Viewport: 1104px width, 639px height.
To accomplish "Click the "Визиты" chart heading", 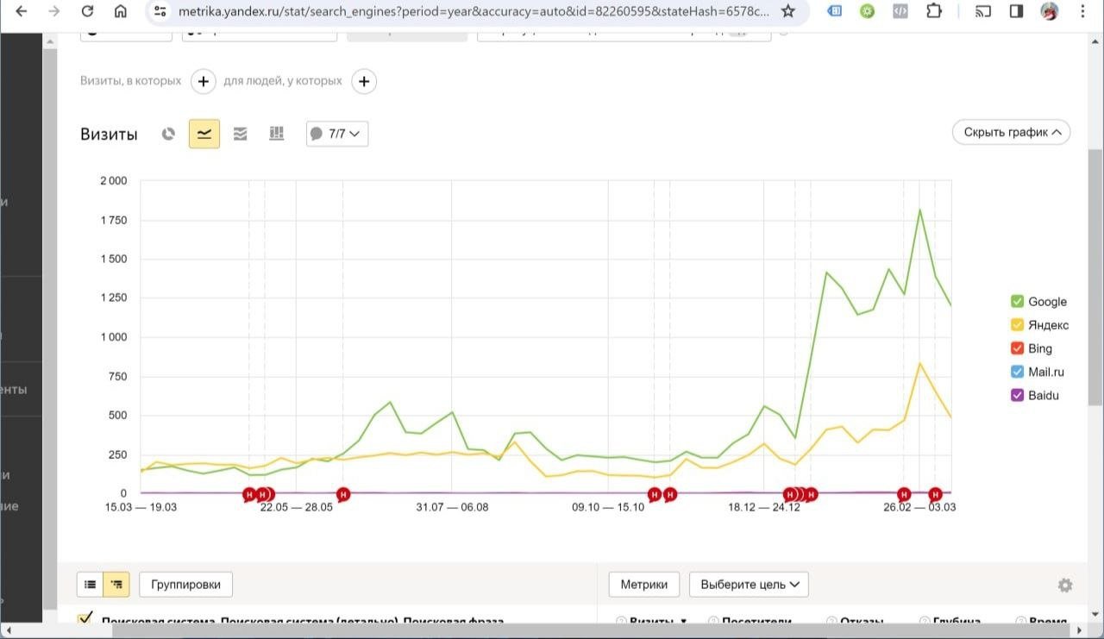I will (109, 134).
